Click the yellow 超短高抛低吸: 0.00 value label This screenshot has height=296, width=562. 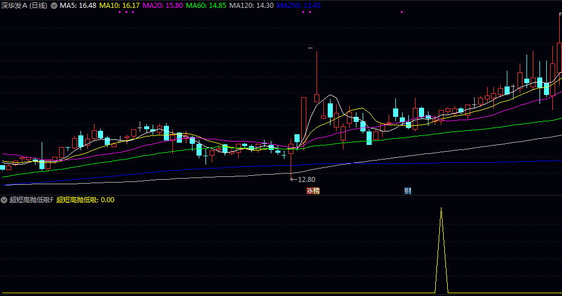[85, 200]
